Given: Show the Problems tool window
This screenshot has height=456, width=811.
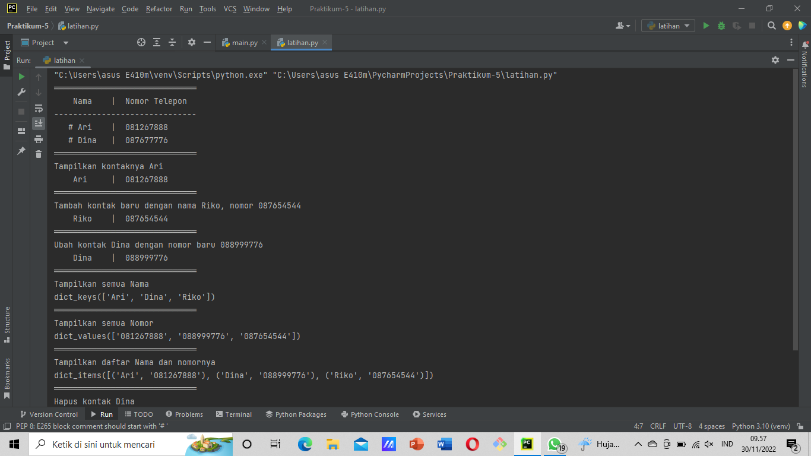Looking at the screenshot, I should point(185,414).
